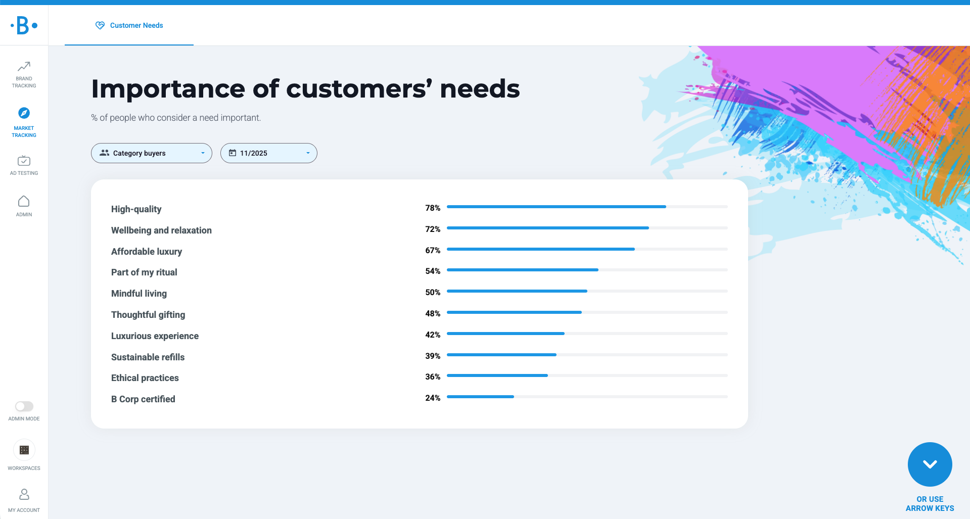Screen dimensions: 970x519
Task: Open My Account profile icon
Action: tap(24, 494)
